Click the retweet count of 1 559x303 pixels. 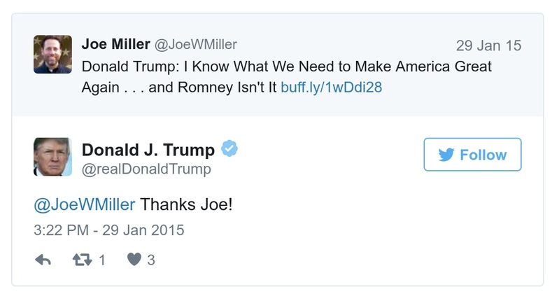click(x=102, y=260)
